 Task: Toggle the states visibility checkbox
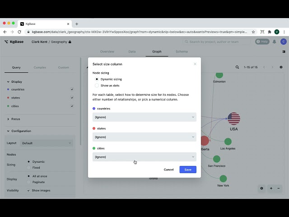point(72,98)
